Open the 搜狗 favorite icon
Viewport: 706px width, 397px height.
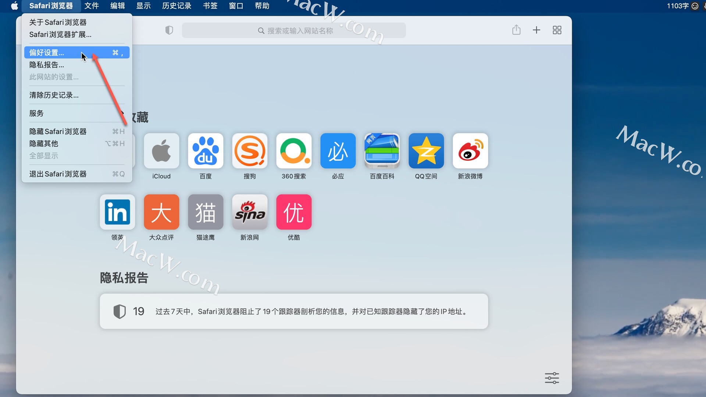click(x=249, y=151)
